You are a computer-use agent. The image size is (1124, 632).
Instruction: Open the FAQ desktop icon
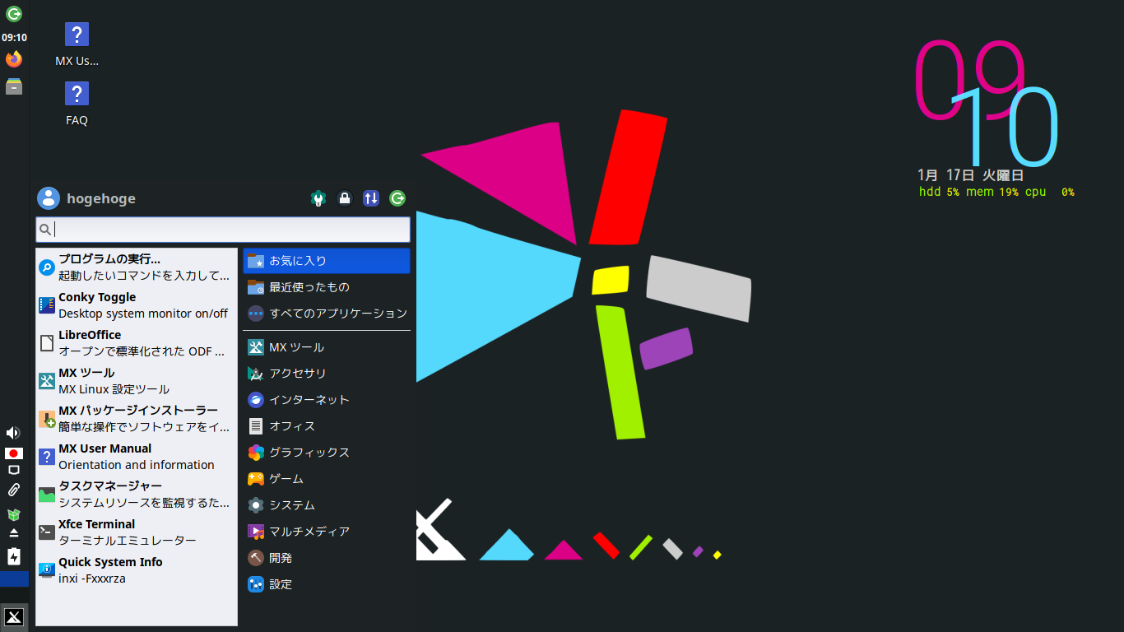click(x=77, y=104)
